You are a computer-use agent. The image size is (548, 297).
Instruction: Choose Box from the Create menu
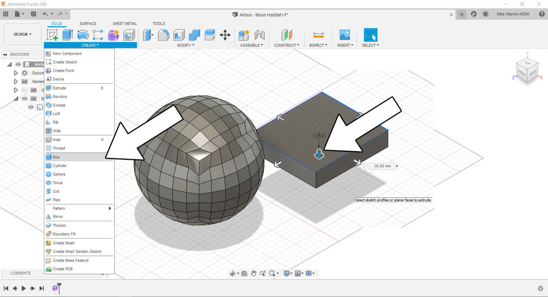click(56, 157)
